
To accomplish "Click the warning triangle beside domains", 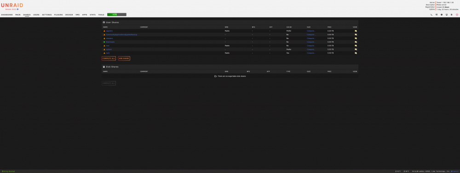I will click(104, 38).
